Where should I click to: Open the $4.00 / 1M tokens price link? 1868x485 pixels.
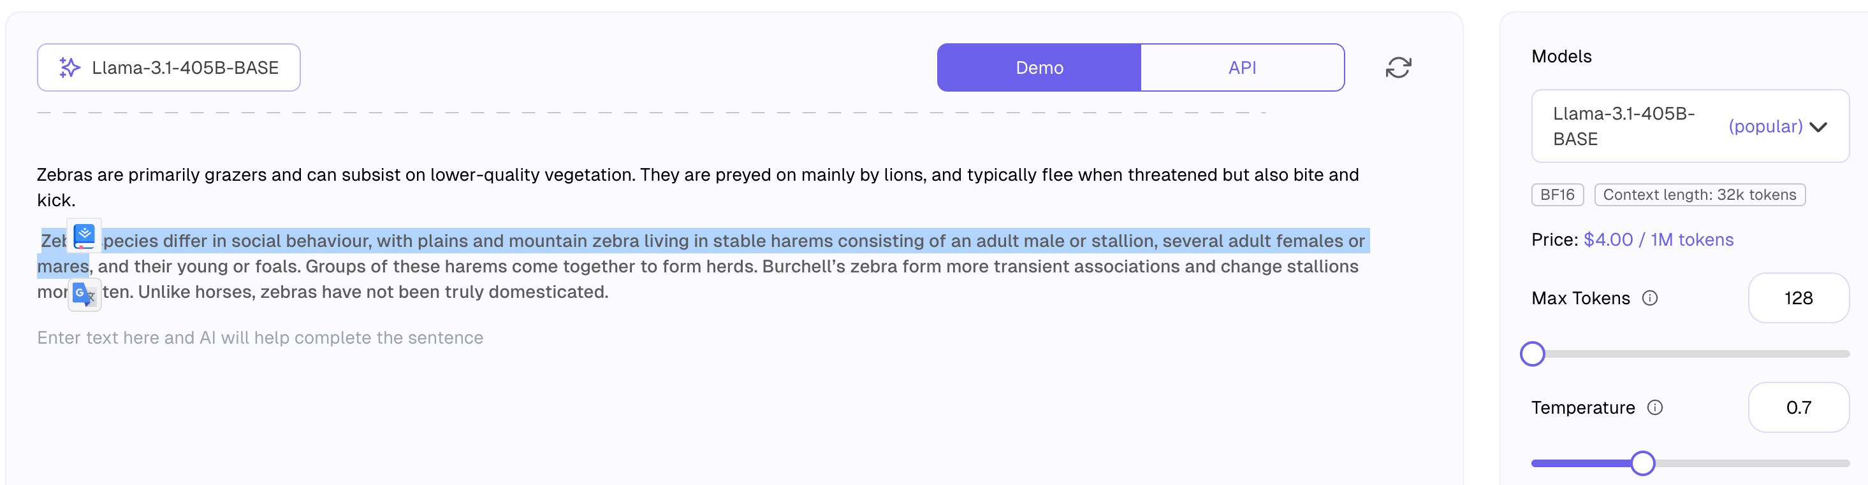pyautogui.click(x=1658, y=239)
